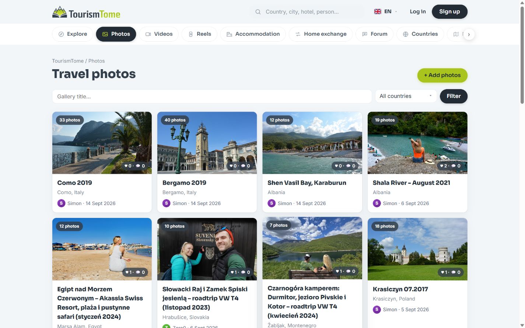
Task: Click the Log in link
Action: pos(418,11)
